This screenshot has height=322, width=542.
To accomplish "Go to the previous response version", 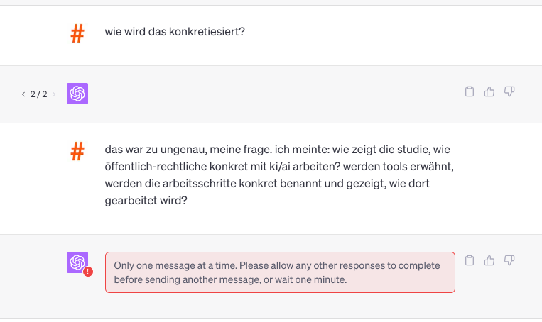I will (23, 94).
